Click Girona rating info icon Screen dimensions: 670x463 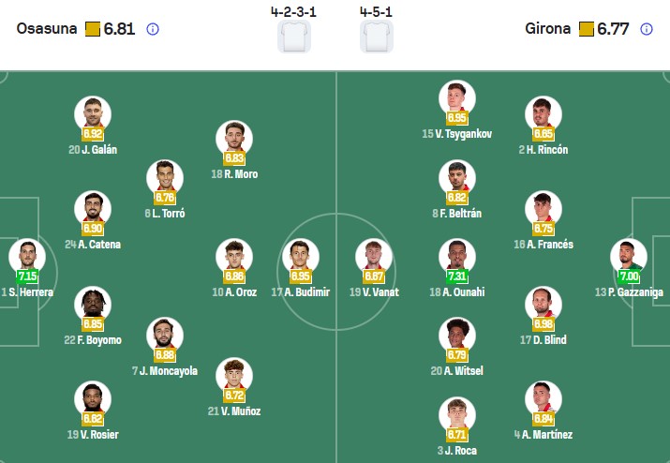click(x=646, y=29)
